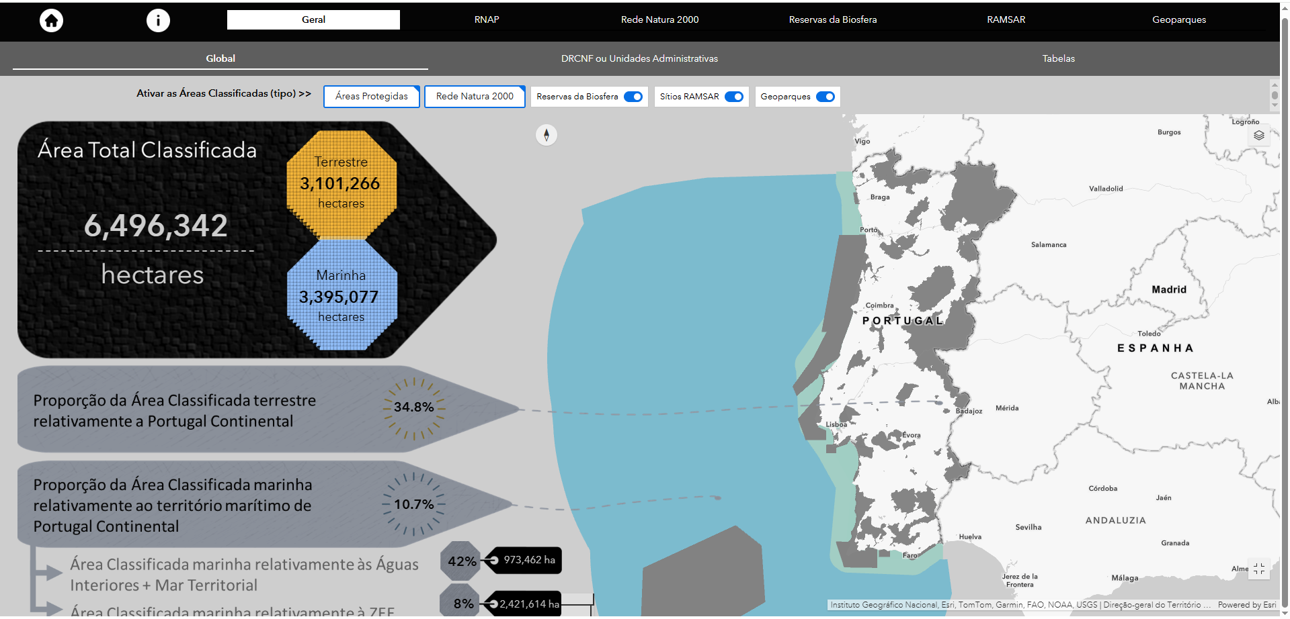Image resolution: width=1290 pixels, height=619 pixels.
Task: Reset map orientation with the compass icon
Action: pyautogui.click(x=546, y=136)
